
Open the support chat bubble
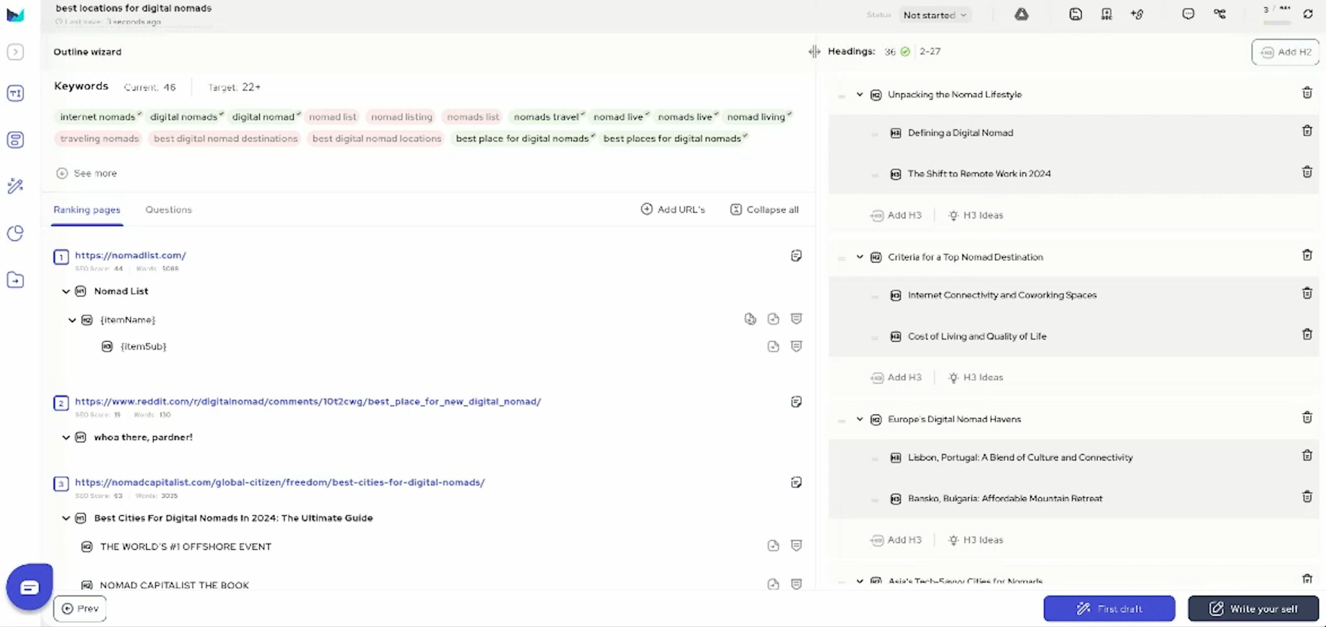click(29, 587)
